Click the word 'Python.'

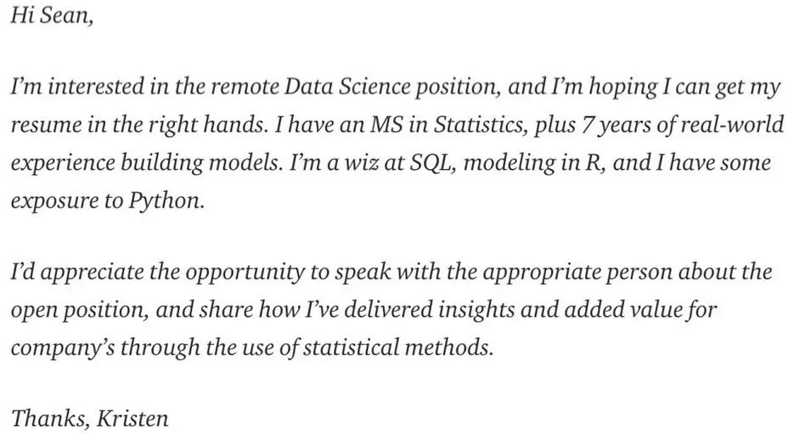click(x=166, y=201)
